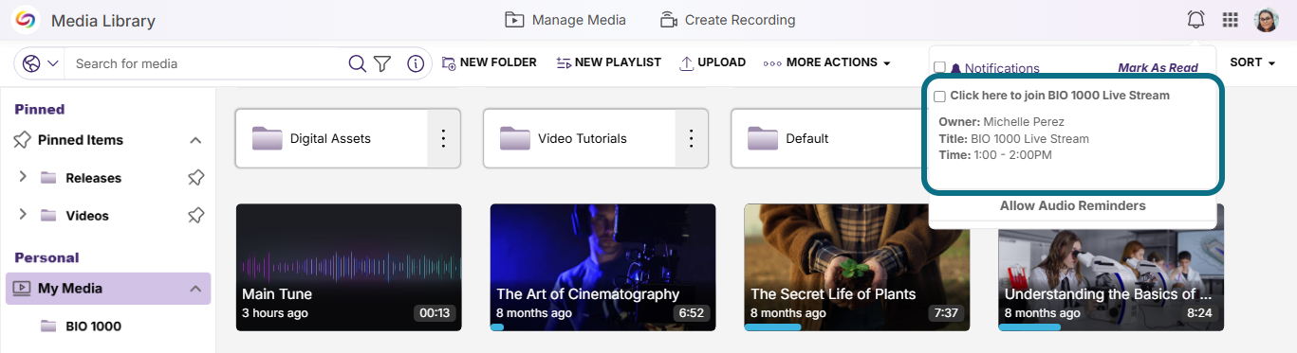Click The Secret Life of Plants progress bar
The height and width of the screenshot is (353, 1297).
(772, 327)
